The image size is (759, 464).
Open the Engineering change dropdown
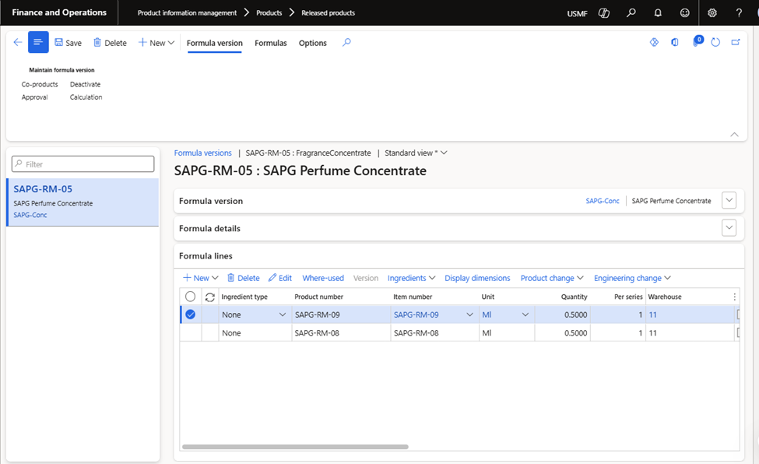(632, 277)
